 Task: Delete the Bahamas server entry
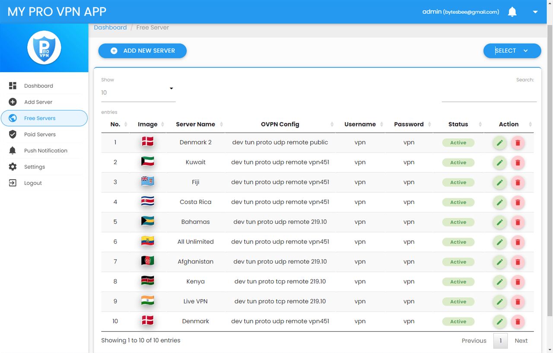(x=518, y=222)
